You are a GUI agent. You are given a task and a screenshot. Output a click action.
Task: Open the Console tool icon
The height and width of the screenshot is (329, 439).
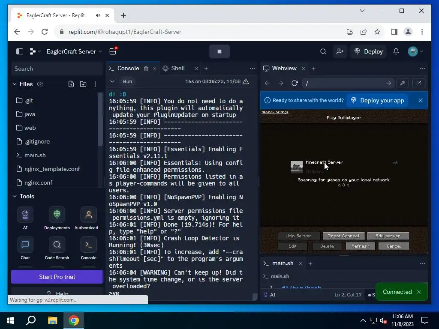click(x=88, y=248)
